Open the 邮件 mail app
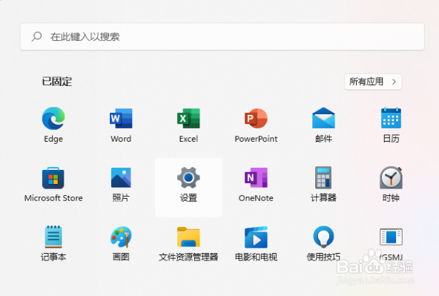Image resolution: width=439 pixels, height=296 pixels. (323, 118)
